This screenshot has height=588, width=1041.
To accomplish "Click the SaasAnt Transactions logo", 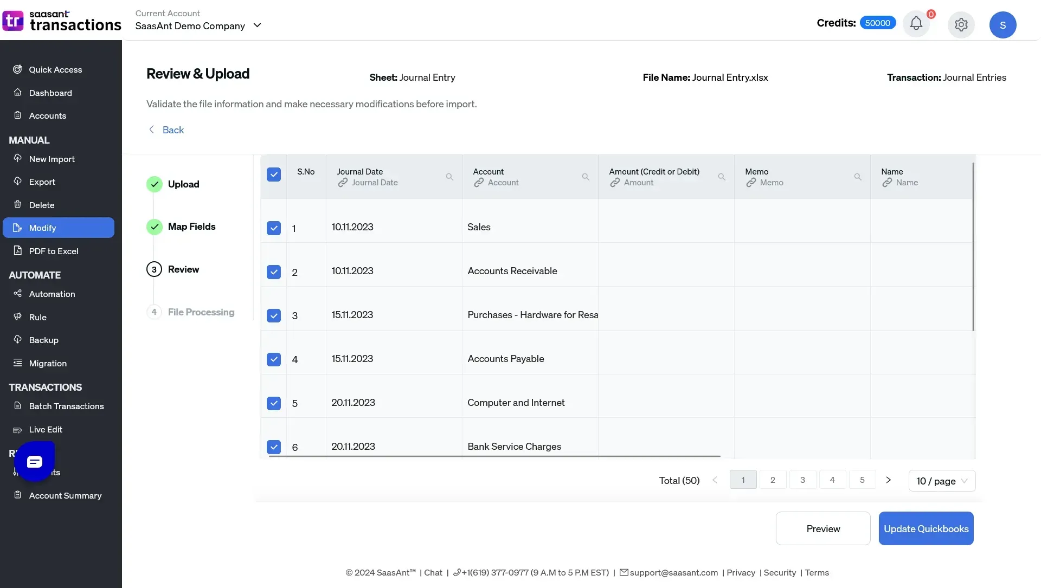I will 61,21.
